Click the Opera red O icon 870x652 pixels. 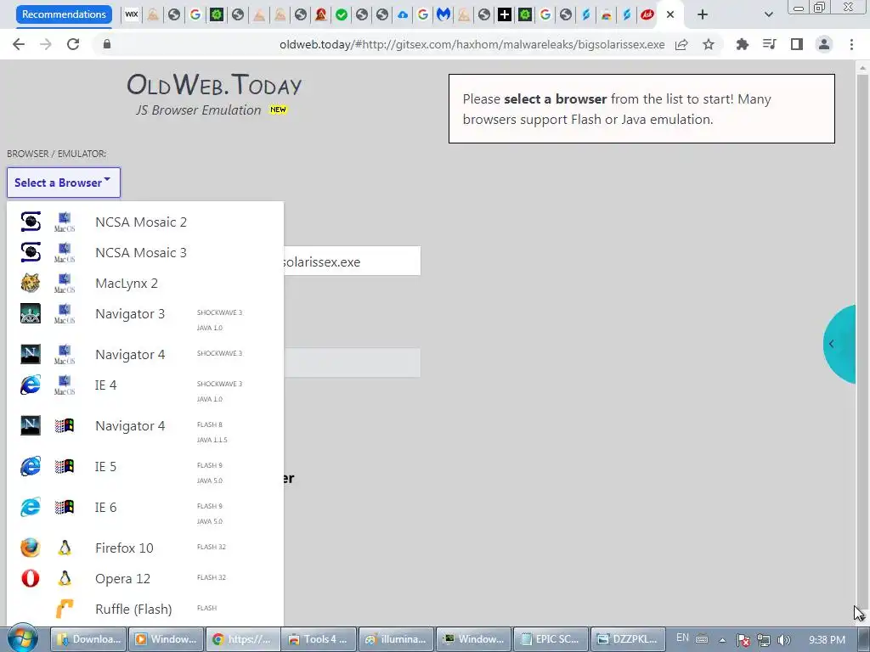coord(31,578)
